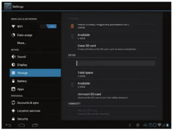Click the Android debug icon in status bar
The image size is (172, 130).
(138, 125)
